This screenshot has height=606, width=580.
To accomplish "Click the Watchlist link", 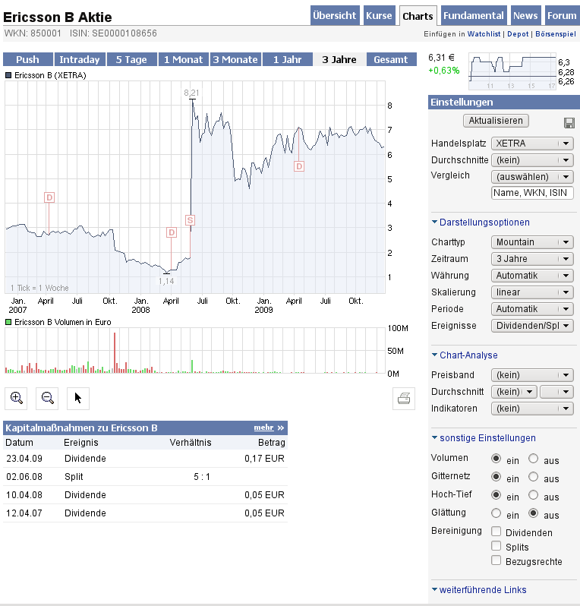I will point(484,34).
